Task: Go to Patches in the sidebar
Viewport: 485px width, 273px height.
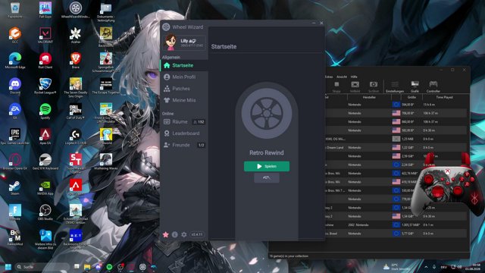Action: [184, 89]
